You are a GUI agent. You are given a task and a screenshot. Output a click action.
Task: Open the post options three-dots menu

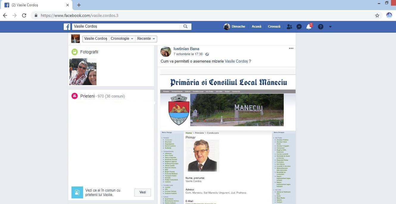[x=291, y=48]
